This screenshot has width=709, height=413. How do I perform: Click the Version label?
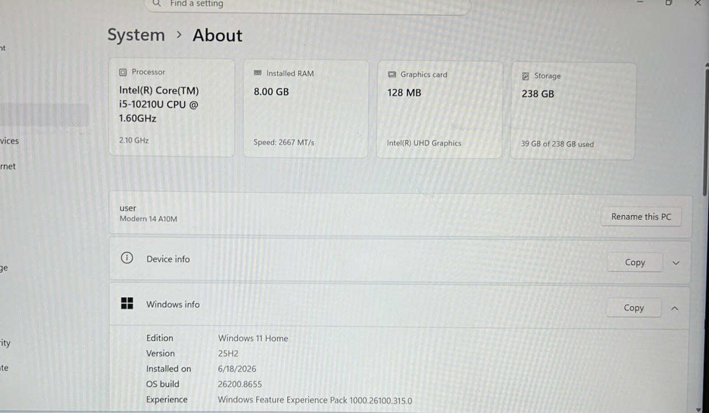(160, 353)
